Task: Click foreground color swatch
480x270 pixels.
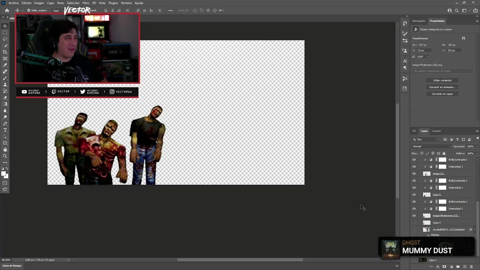Action: 4,174
